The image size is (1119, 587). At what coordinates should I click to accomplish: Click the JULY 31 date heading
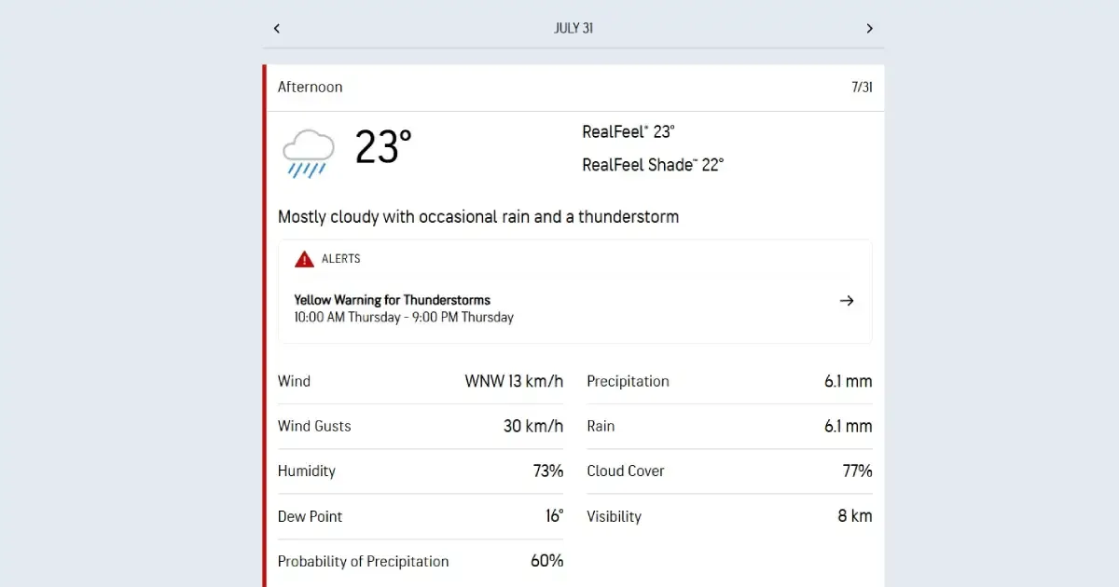pyautogui.click(x=573, y=28)
